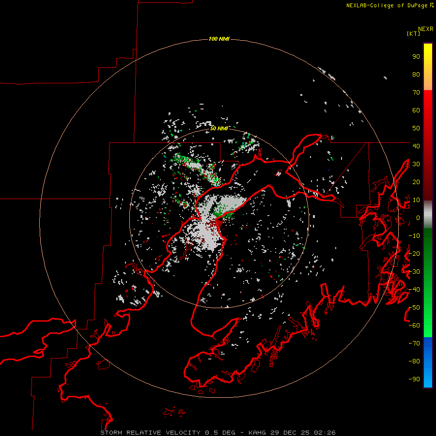Click the "-10" value on the velocity scale

[x=414, y=236]
